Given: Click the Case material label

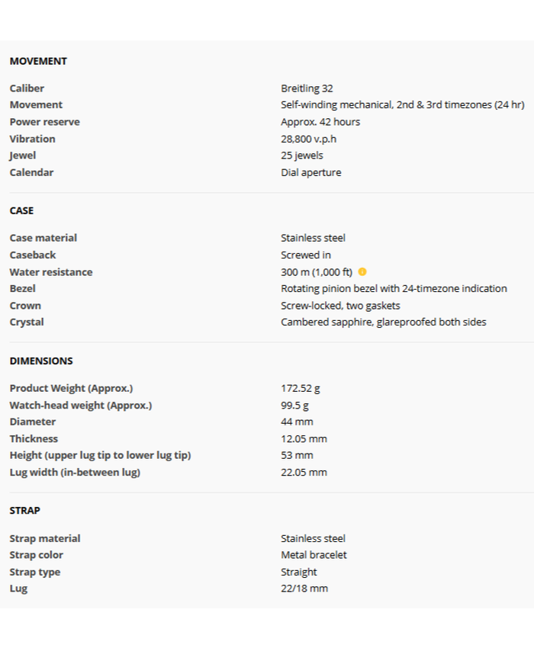Looking at the screenshot, I should (43, 238).
